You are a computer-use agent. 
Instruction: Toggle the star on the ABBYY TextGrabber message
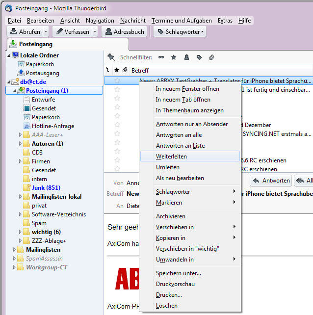117,80
